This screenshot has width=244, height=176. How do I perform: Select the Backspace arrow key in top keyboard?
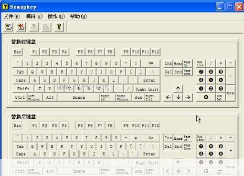[x=150, y=63]
